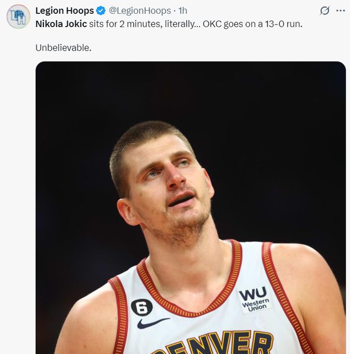
Task: Click the black number 6 patch
Action: coord(142,307)
